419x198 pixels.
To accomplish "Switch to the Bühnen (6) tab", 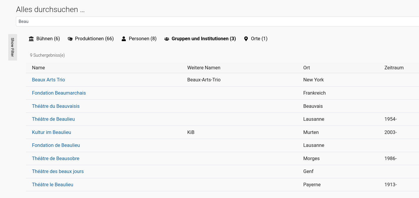I will (44, 39).
